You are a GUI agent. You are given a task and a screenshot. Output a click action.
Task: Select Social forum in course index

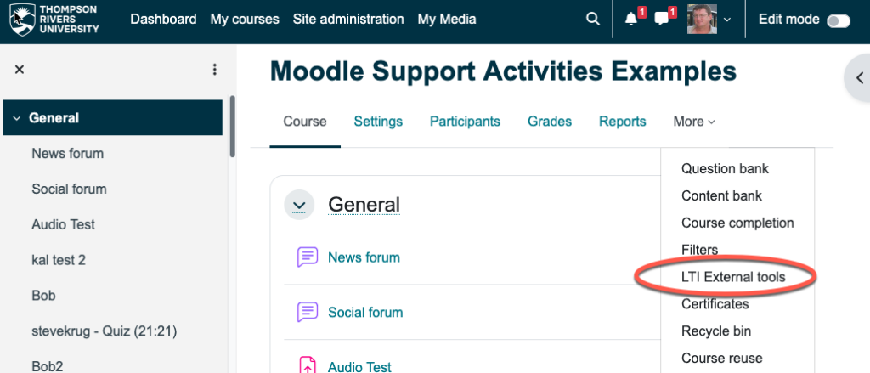(x=70, y=189)
